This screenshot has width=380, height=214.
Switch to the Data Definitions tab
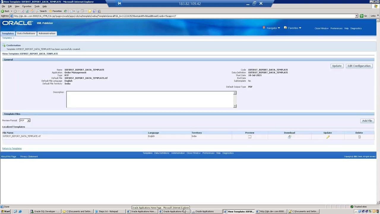[26, 33]
